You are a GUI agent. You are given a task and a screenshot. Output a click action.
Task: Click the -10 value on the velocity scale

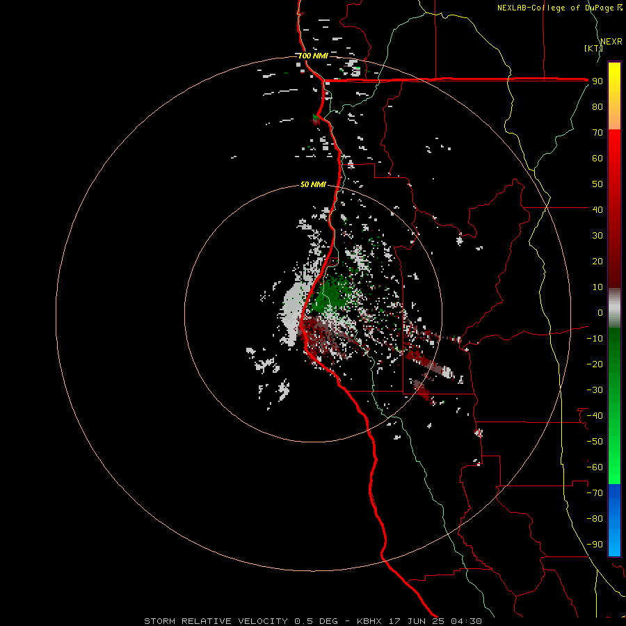[x=595, y=339]
